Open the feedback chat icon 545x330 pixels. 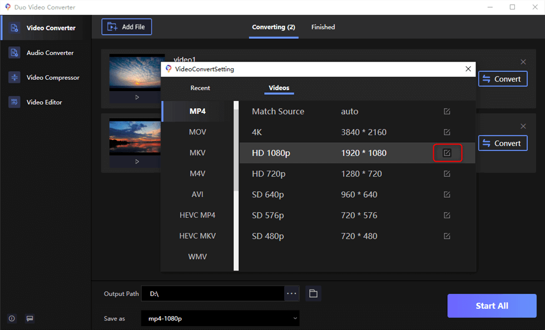click(30, 318)
